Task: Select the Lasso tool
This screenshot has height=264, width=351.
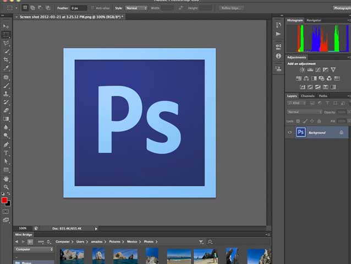Action: [6, 43]
